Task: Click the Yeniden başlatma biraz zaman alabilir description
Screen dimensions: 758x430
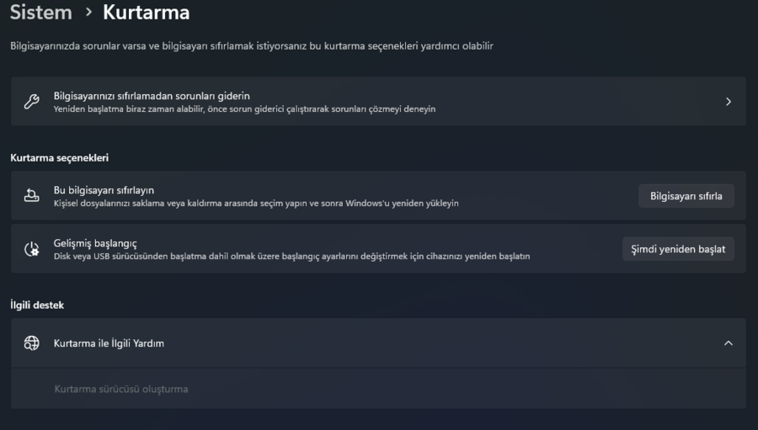Action: 244,109
